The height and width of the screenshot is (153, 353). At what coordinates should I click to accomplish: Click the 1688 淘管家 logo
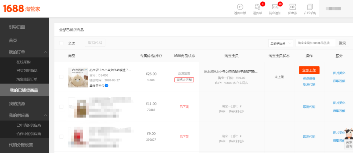[x=22, y=8]
